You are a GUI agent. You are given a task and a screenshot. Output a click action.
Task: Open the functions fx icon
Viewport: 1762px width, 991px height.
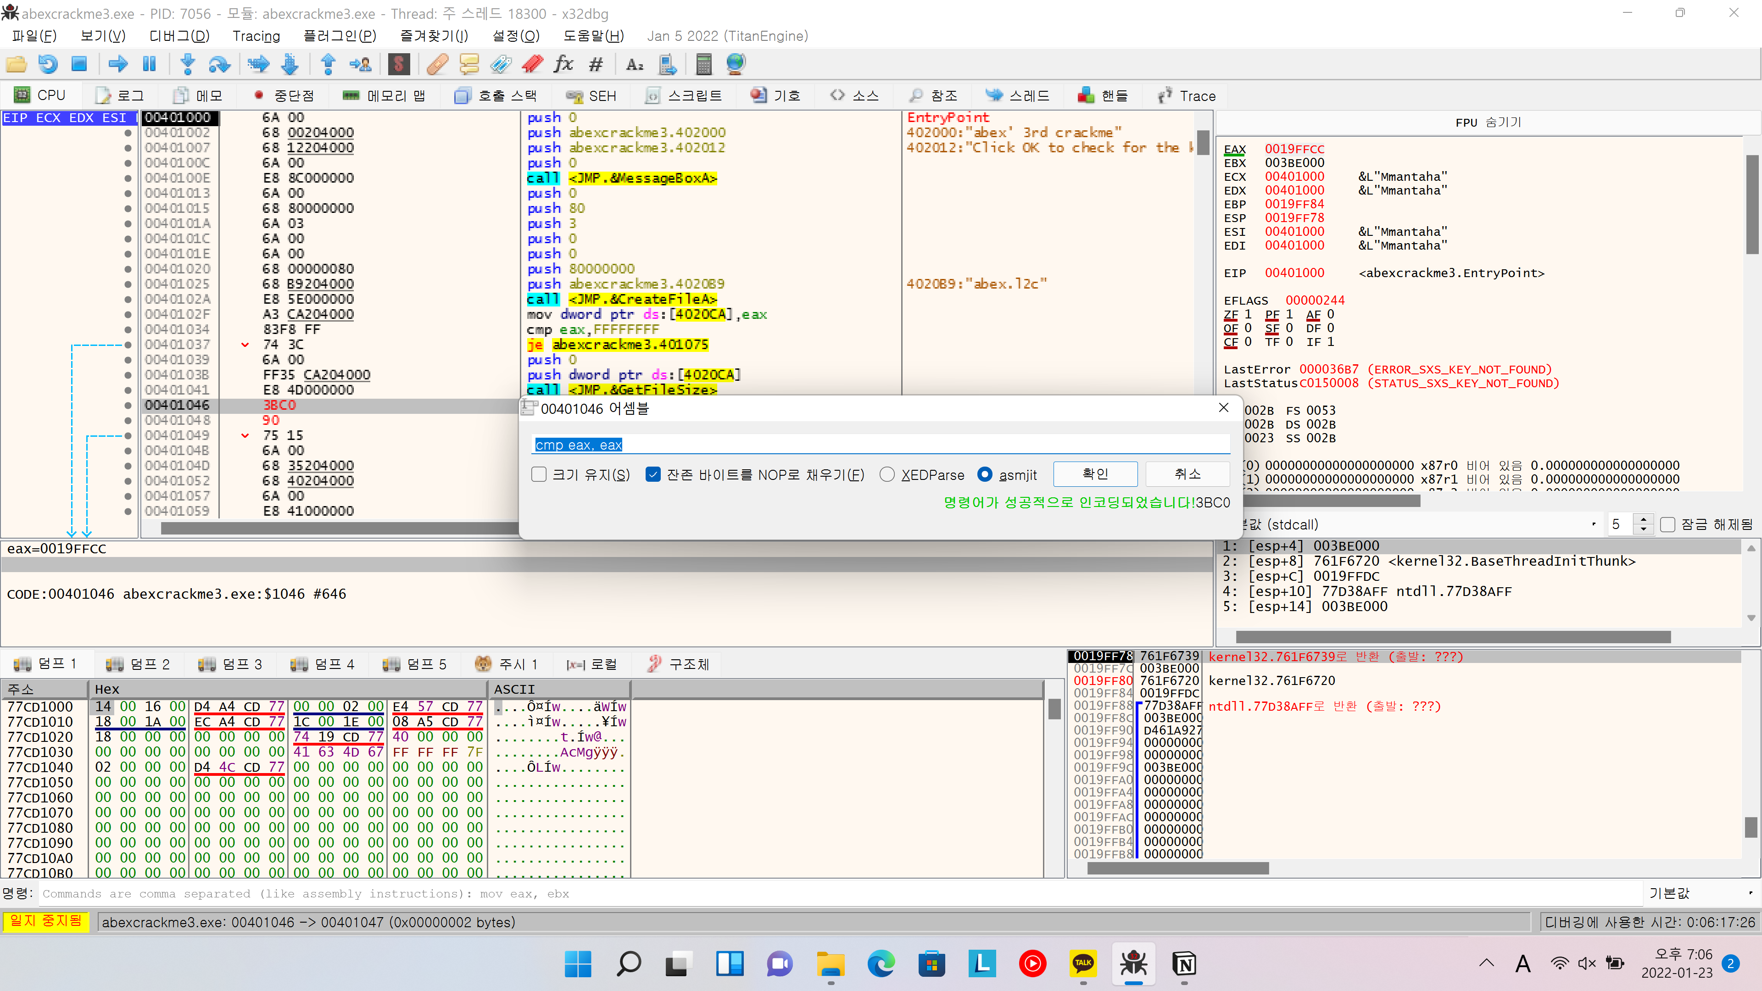click(563, 64)
